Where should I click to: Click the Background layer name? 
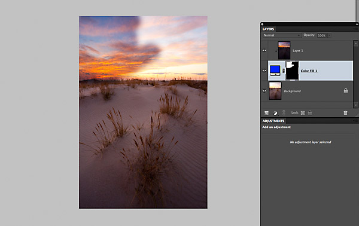click(292, 91)
